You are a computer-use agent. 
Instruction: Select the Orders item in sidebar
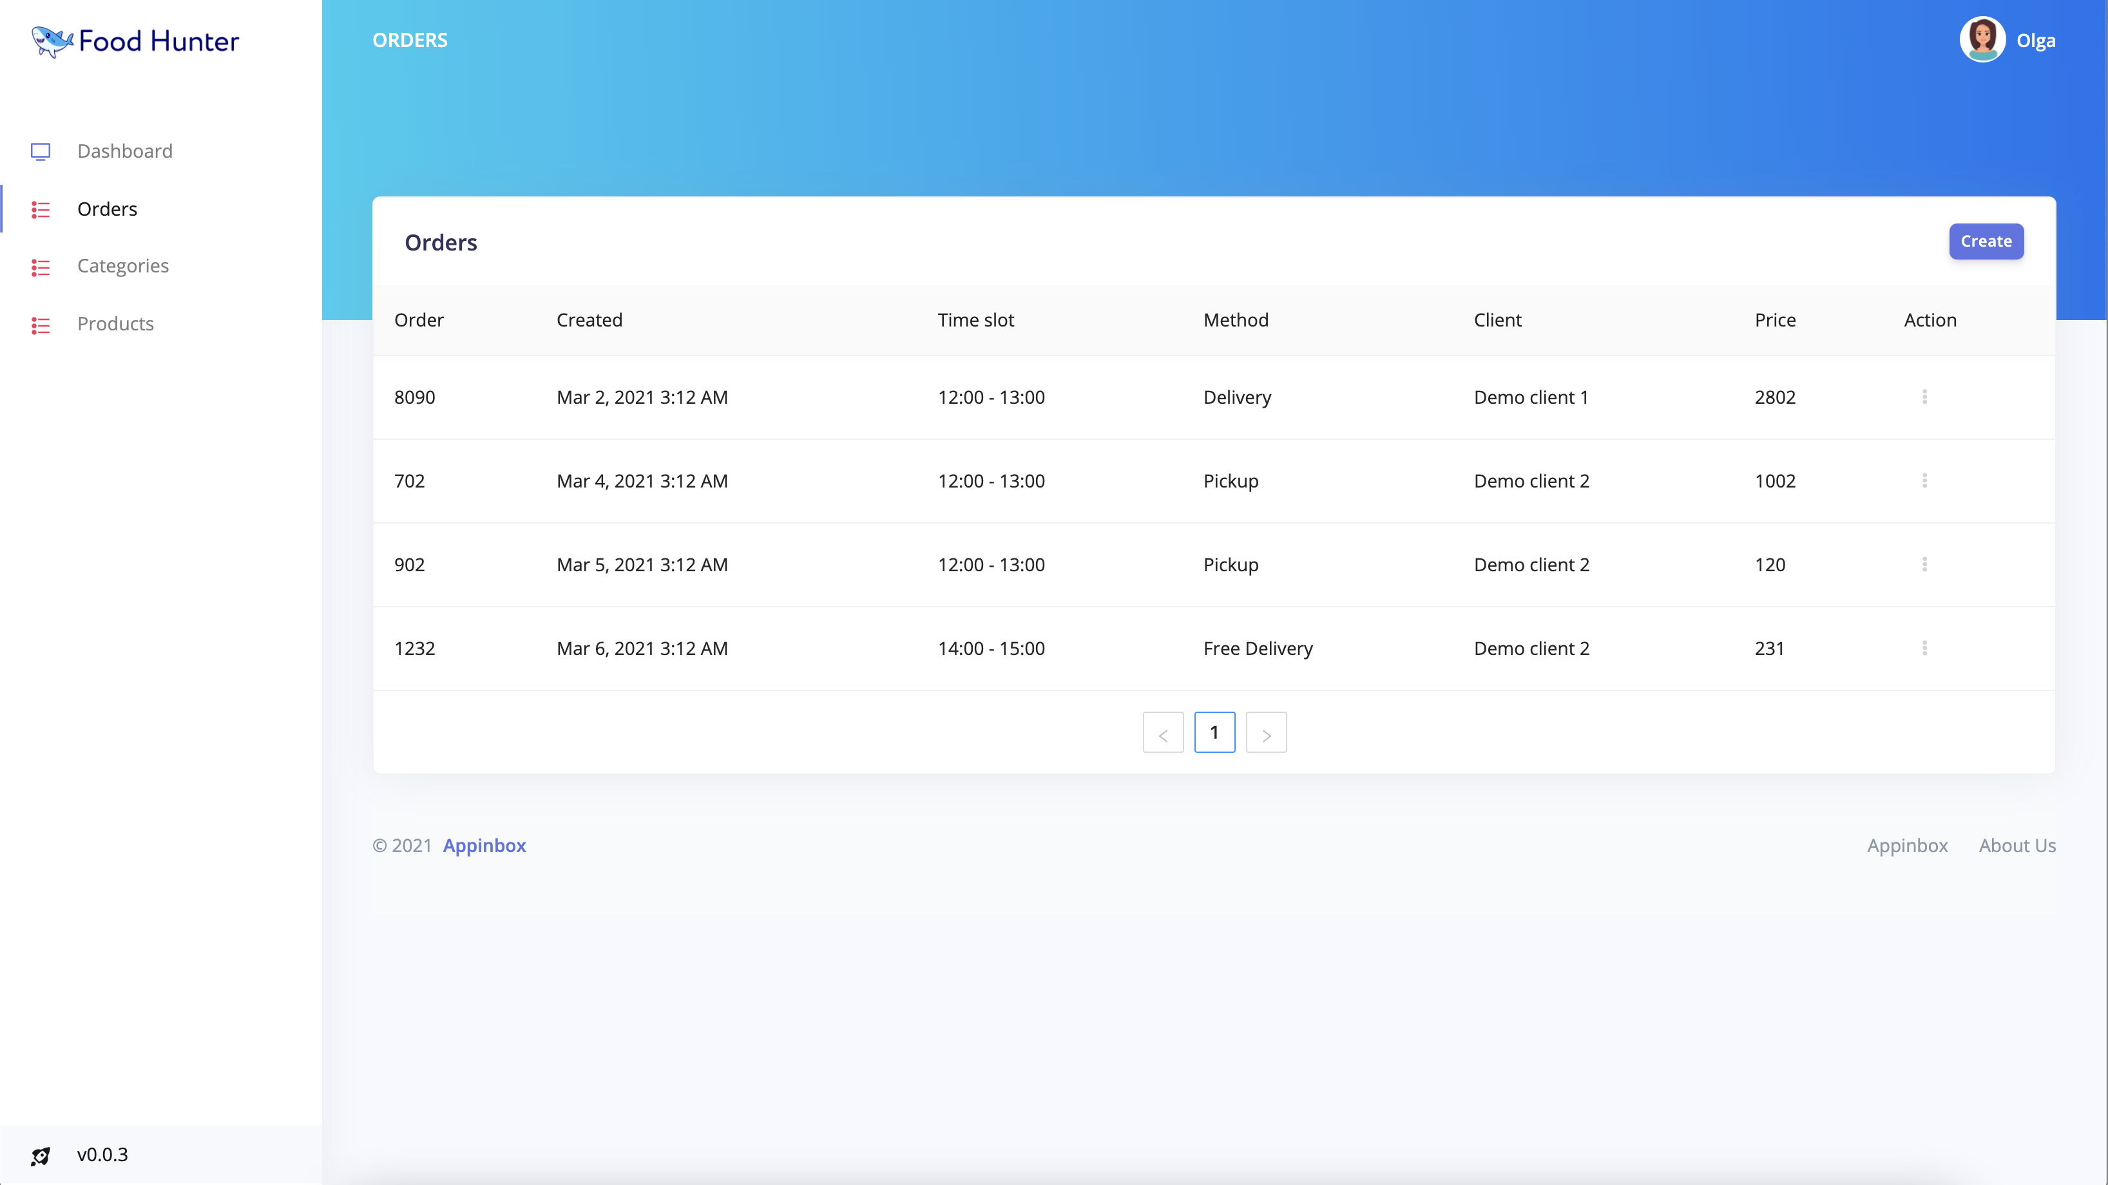106,209
